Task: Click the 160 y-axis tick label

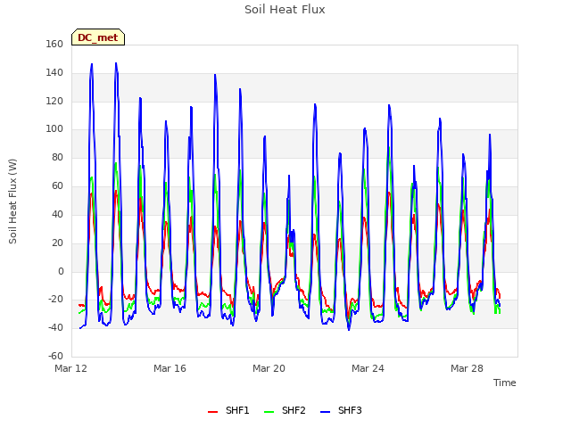Action: (x=54, y=44)
